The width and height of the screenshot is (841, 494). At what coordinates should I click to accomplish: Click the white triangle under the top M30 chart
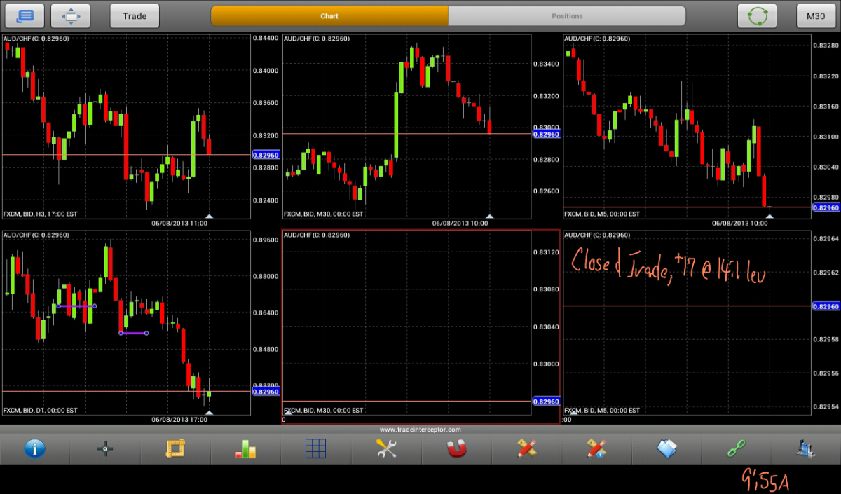[x=490, y=217]
